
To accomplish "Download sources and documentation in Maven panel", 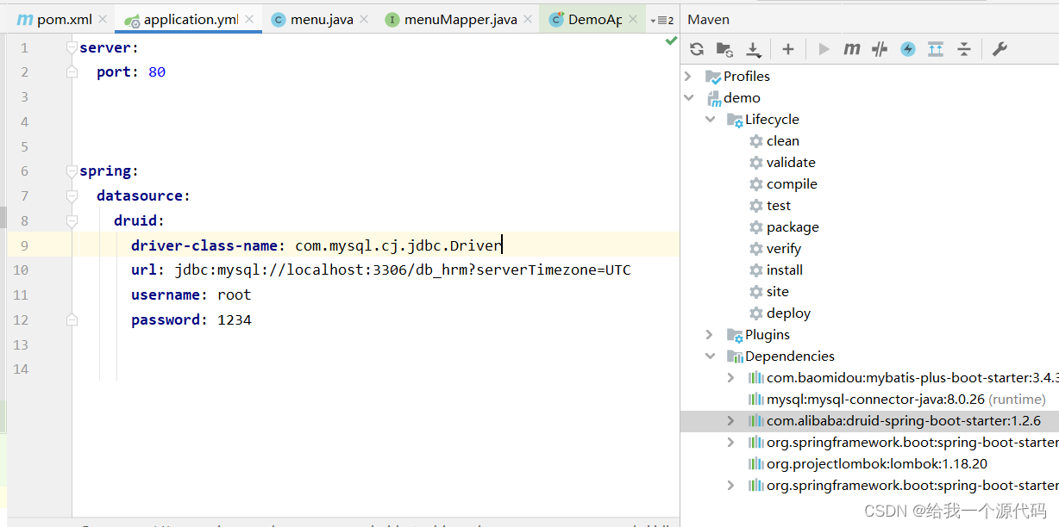I will [x=753, y=49].
